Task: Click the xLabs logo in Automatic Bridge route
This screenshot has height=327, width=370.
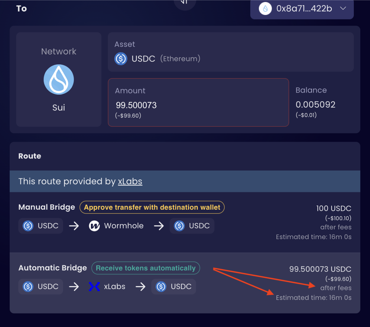Action: pyautogui.click(x=94, y=286)
